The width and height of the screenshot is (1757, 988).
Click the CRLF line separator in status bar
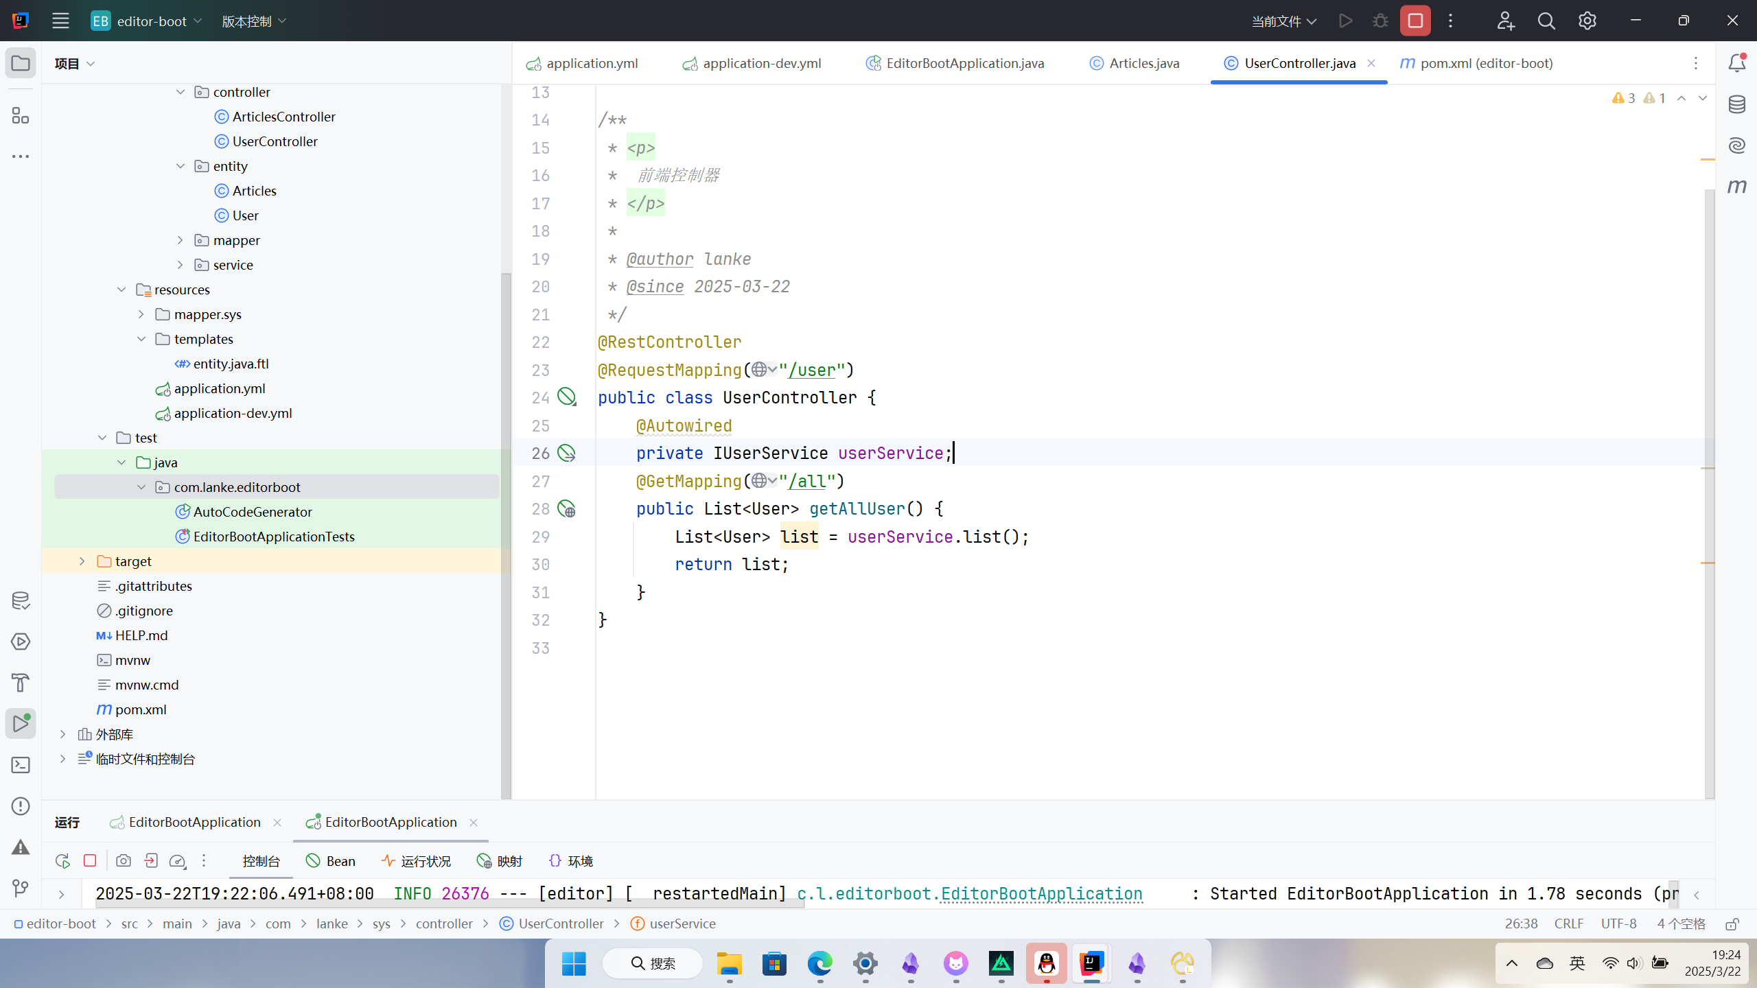point(1569,924)
